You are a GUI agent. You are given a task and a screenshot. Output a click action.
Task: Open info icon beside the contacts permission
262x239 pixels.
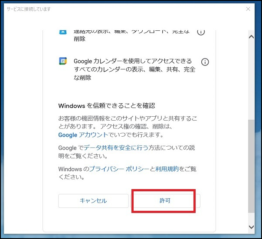(x=201, y=32)
